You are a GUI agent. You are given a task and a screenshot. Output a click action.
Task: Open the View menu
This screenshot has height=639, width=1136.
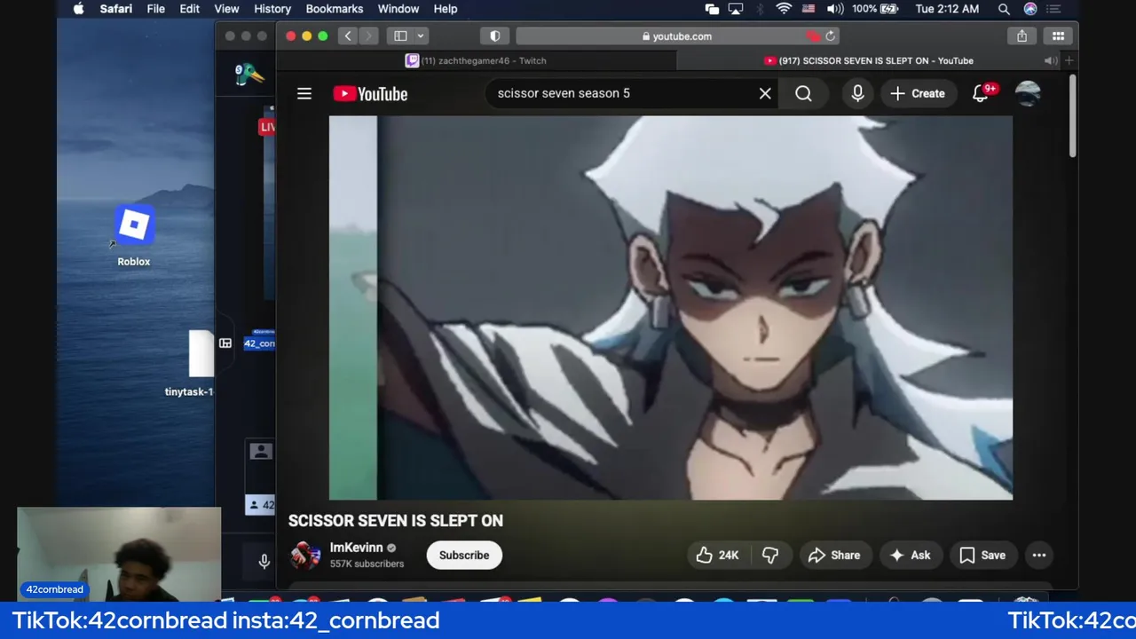pyautogui.click(x=226, y=9)
